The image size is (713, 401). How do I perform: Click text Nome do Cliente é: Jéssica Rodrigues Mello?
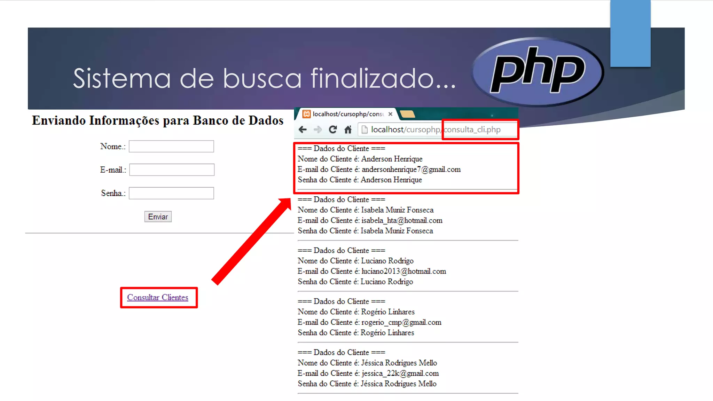(367, 363)
